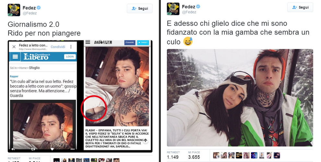
Task: Click the verified badge beside left Fedez name
Action: click(x=39, y=8)
